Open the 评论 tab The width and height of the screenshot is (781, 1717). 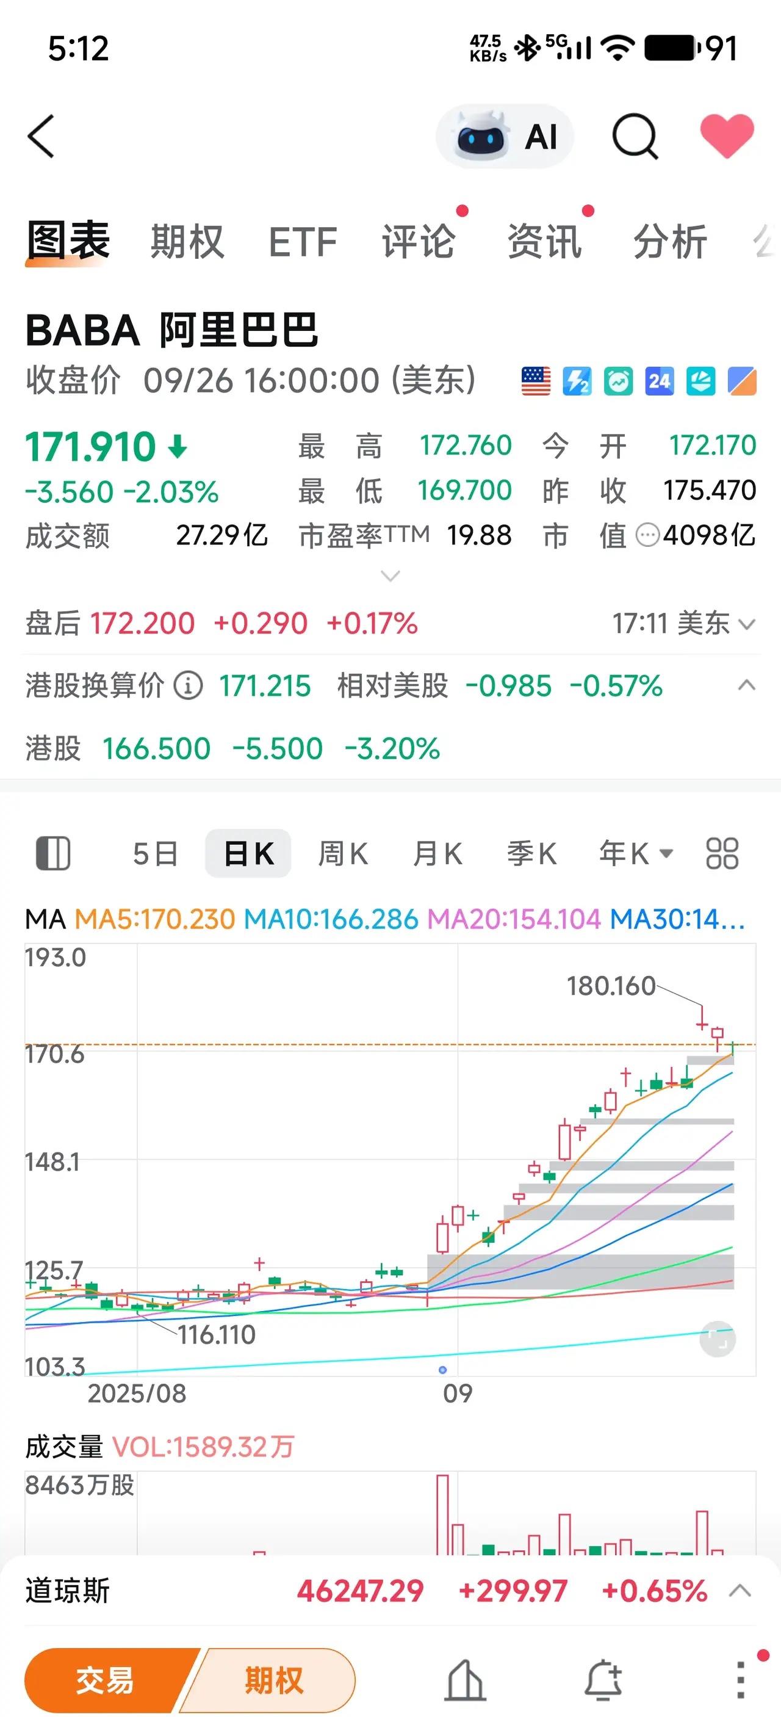[419, 241]
